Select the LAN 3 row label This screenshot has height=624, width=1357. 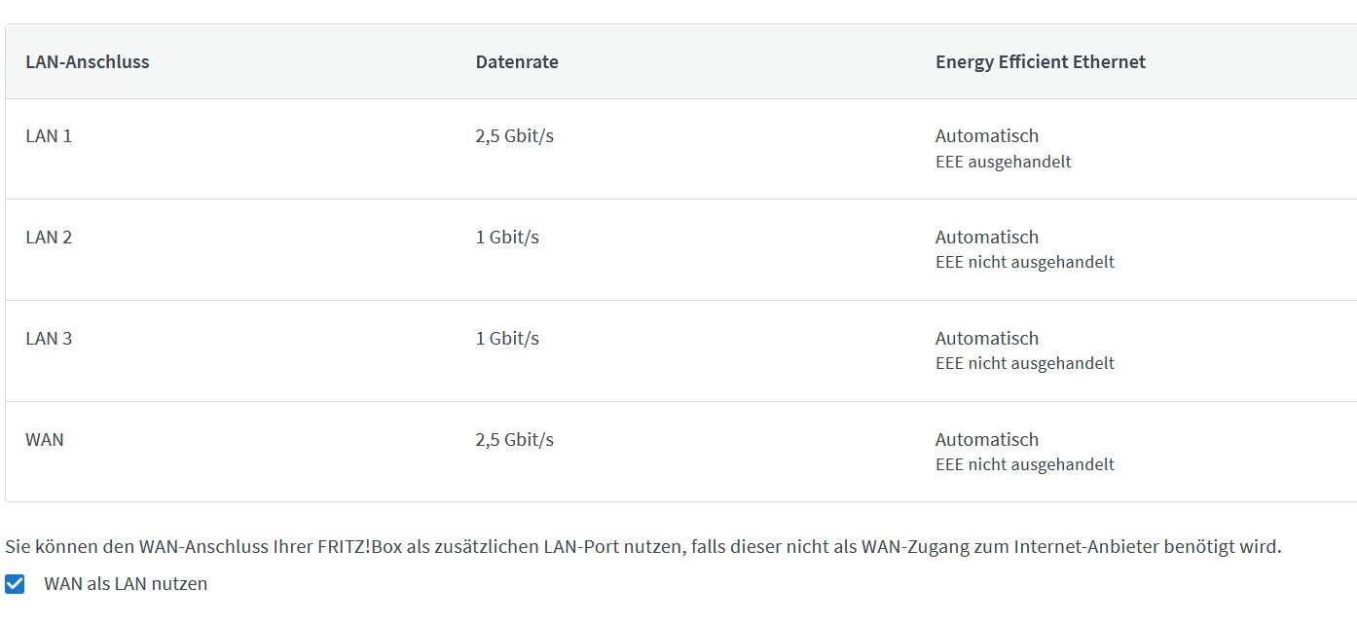(x=49, y=339)
